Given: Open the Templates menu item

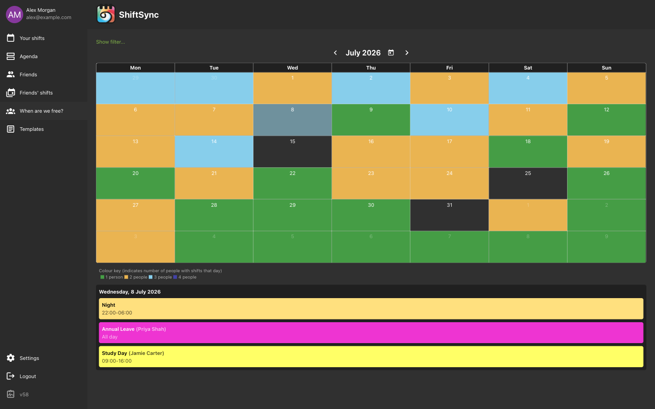Looking at the screenshot, I should (44, 129).
